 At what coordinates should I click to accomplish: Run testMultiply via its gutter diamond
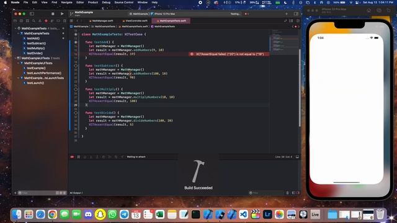[76, 89]
